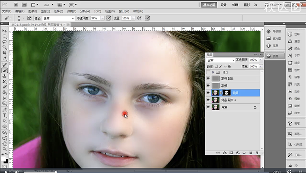Select the Rectangular Marquee tool
The image size is (306, 173).
(x=5, y=36)
